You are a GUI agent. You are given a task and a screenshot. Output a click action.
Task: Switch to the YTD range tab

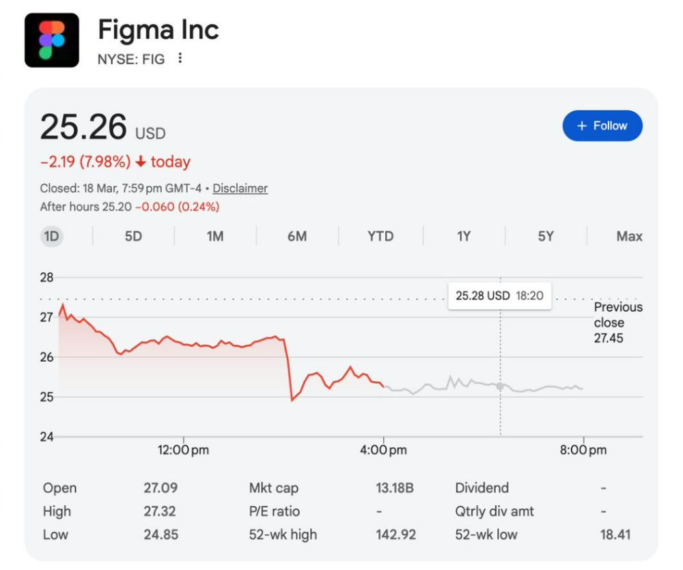(x=380, y=236)
